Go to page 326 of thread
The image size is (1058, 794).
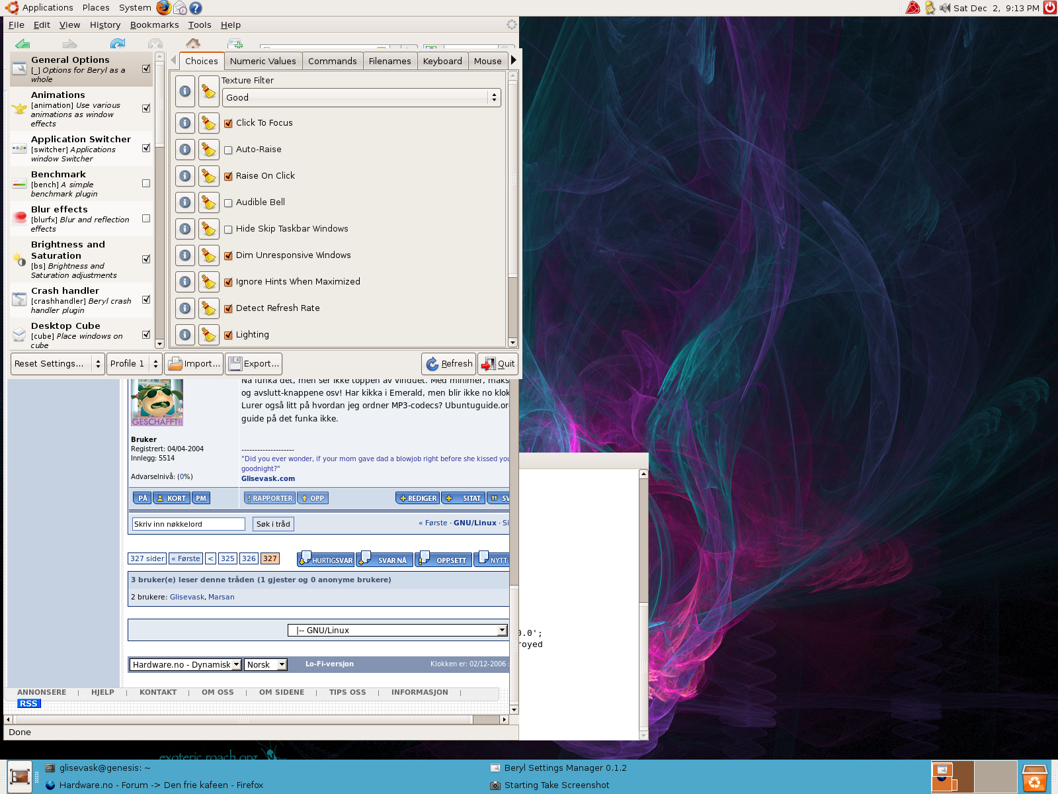coord(249,558)
